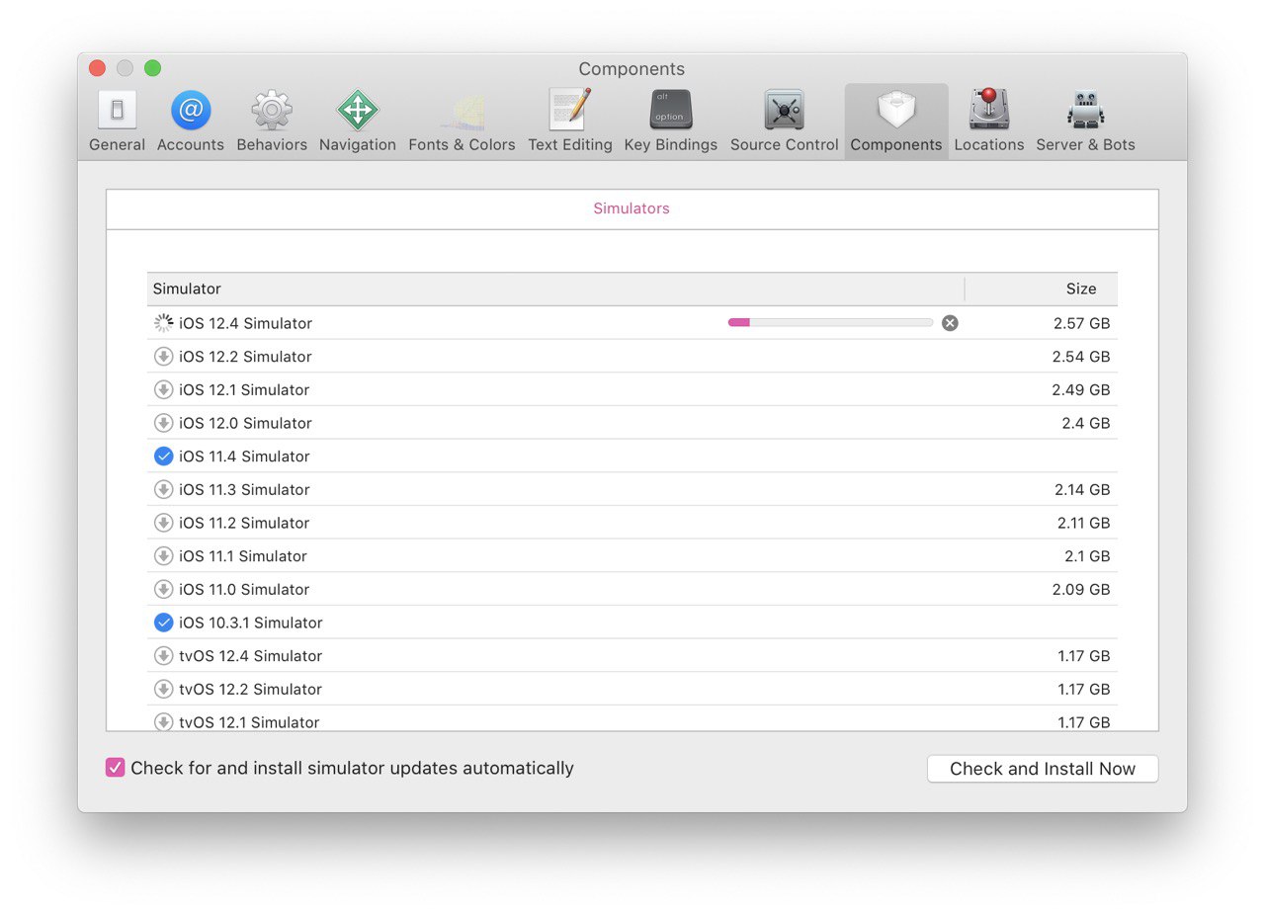Open the Fonts & Colors pane
Screen dimensions: 1265x915
click(462, 122)
